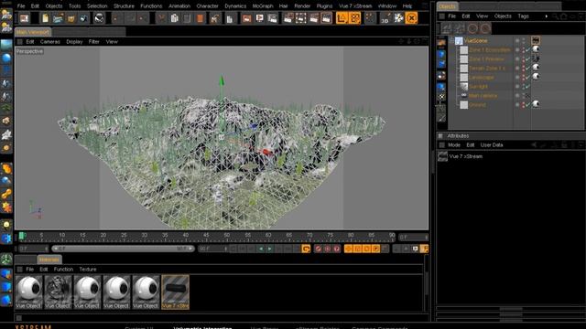Image resolution: width=586 pixels, height=329 pixels.
Task: Select the Vue 7 xStream striped material thumbnail
Action: pyautogui.click(x=175, y=292)
